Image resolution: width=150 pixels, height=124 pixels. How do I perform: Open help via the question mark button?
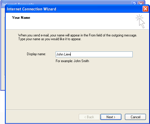pyautogui.click(x=134, y=3)
